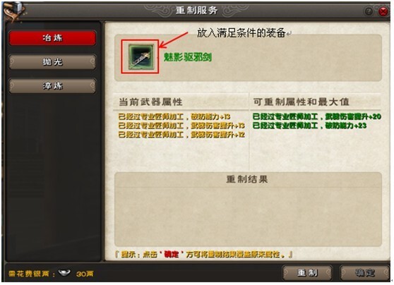
Task: Click the 重制结果 result panel
Action: coord(248,209)
